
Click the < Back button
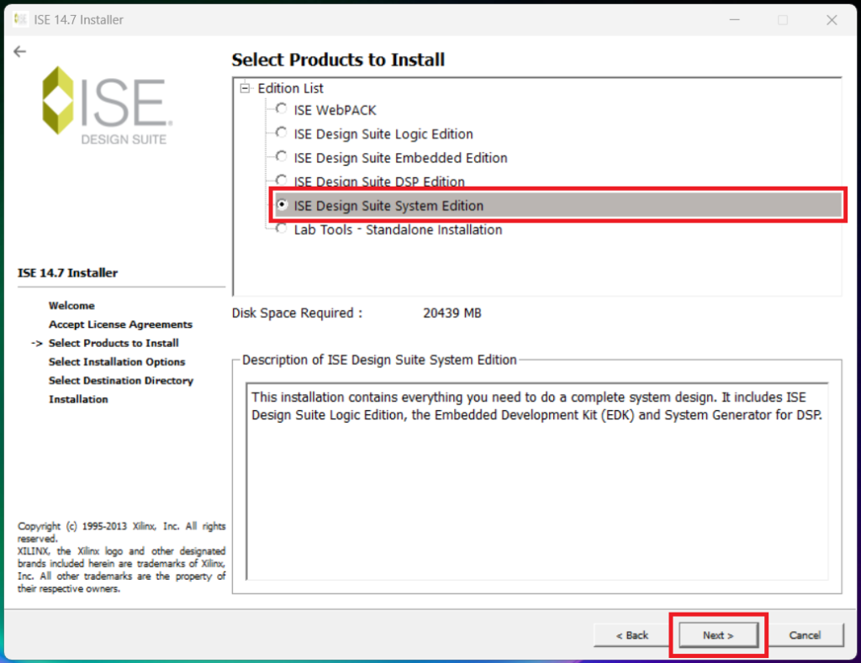pos(632,635)
